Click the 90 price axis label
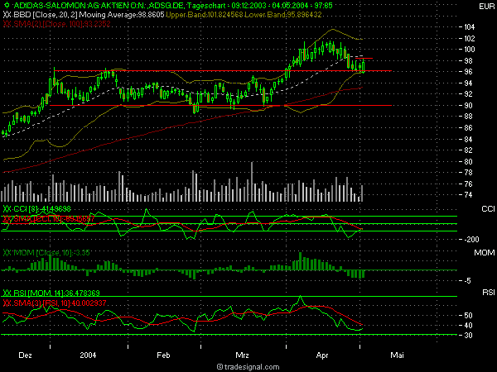The image size is (497, 372). (x=468, y=105)
